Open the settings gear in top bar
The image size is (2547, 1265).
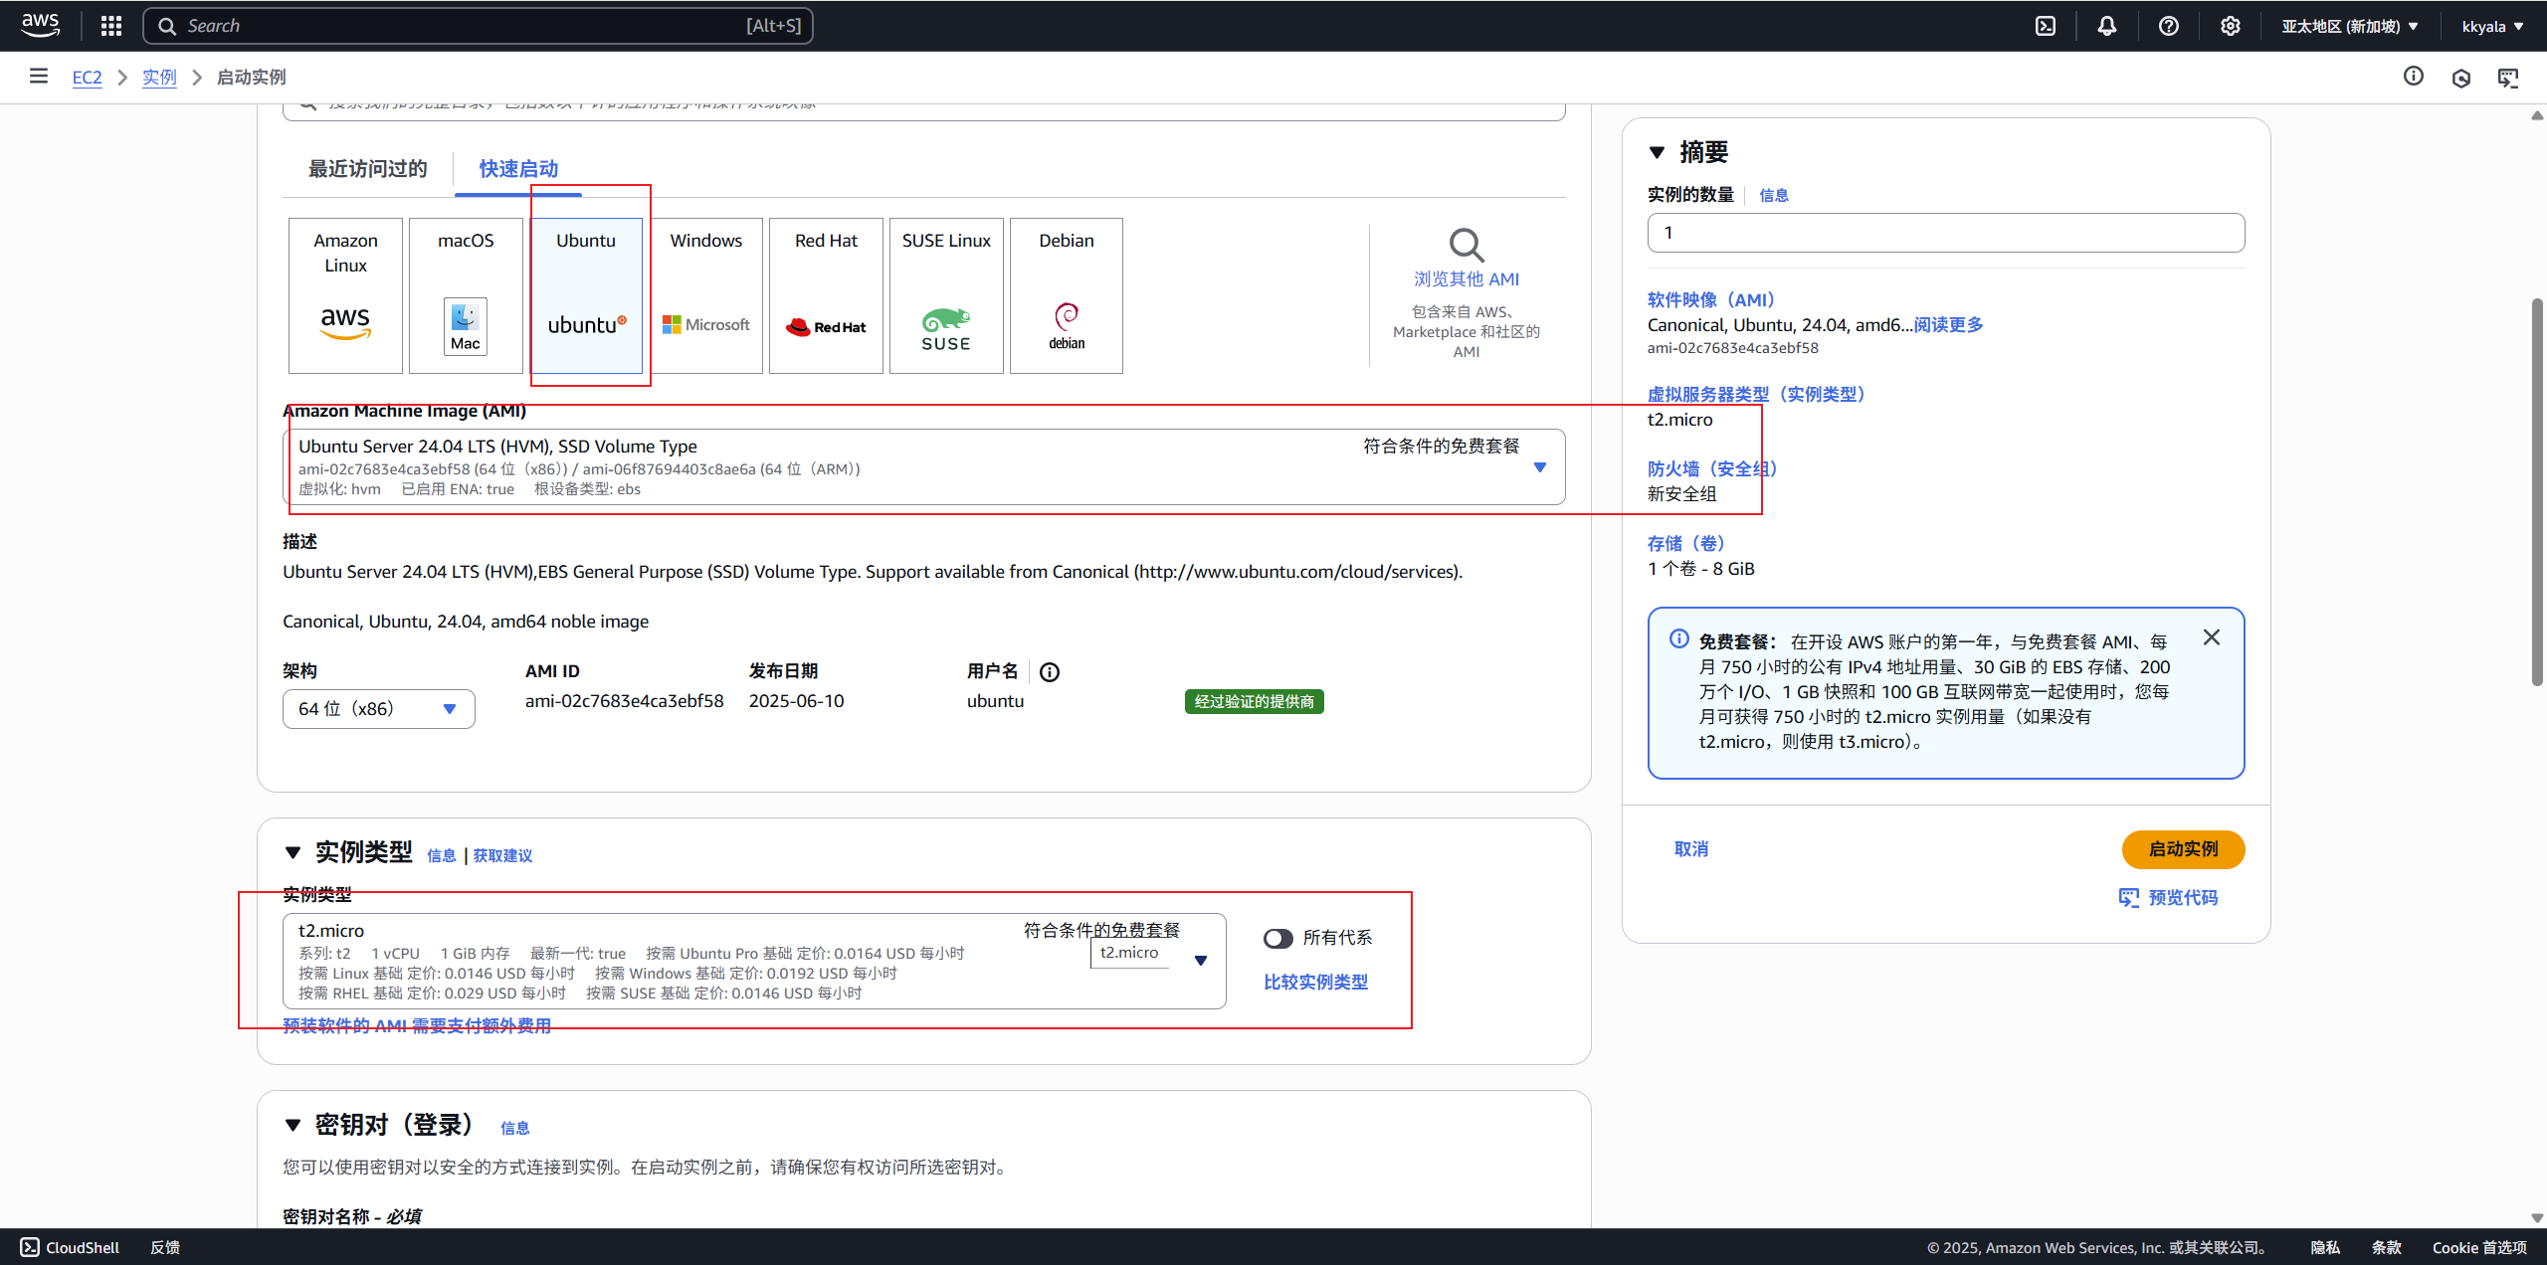coord(2231,26)
